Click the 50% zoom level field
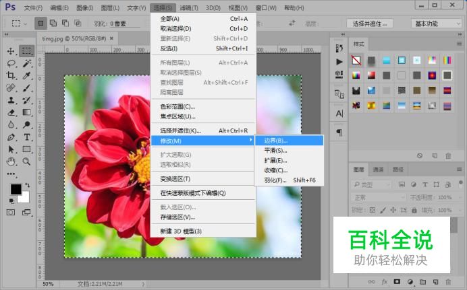 tap(48, 284)
